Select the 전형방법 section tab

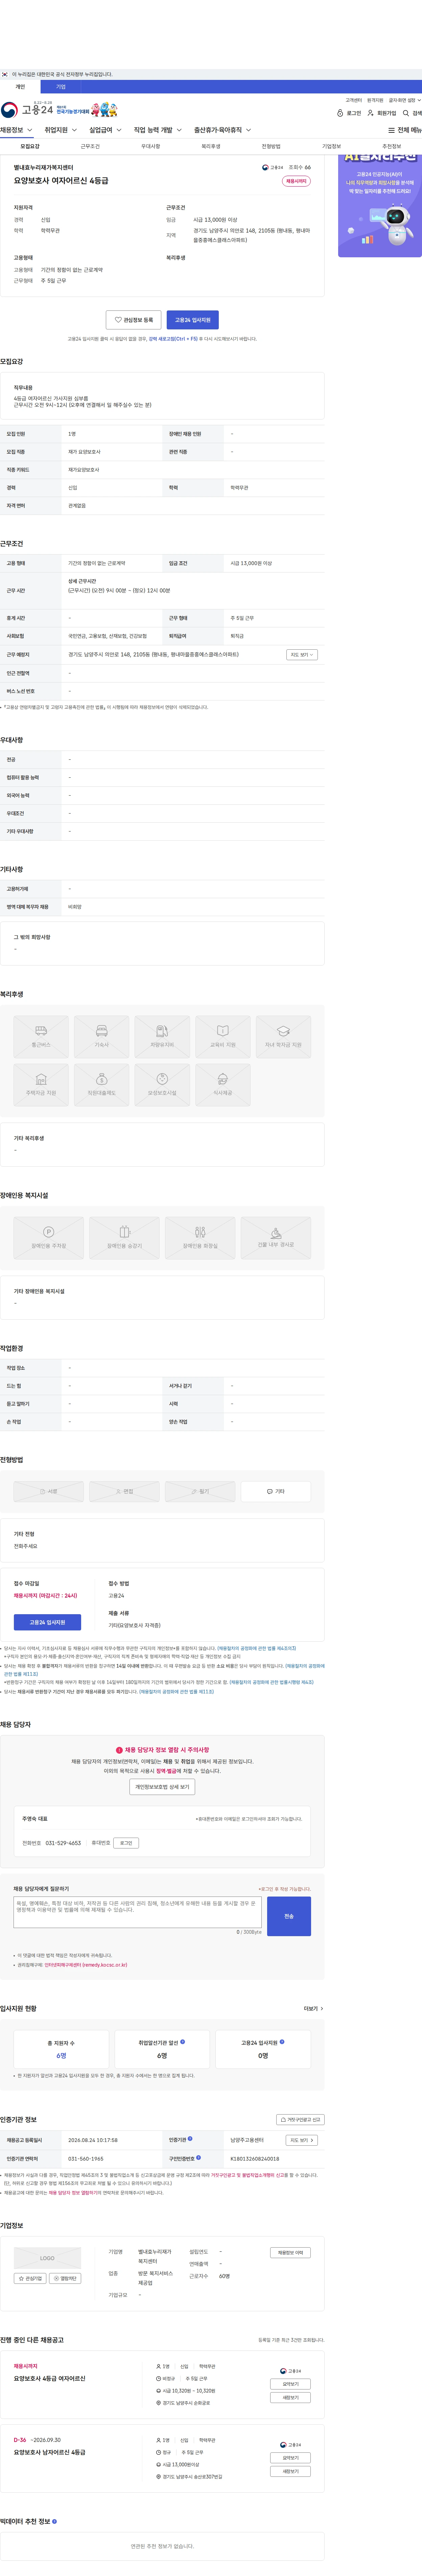(x=271, y=146)
